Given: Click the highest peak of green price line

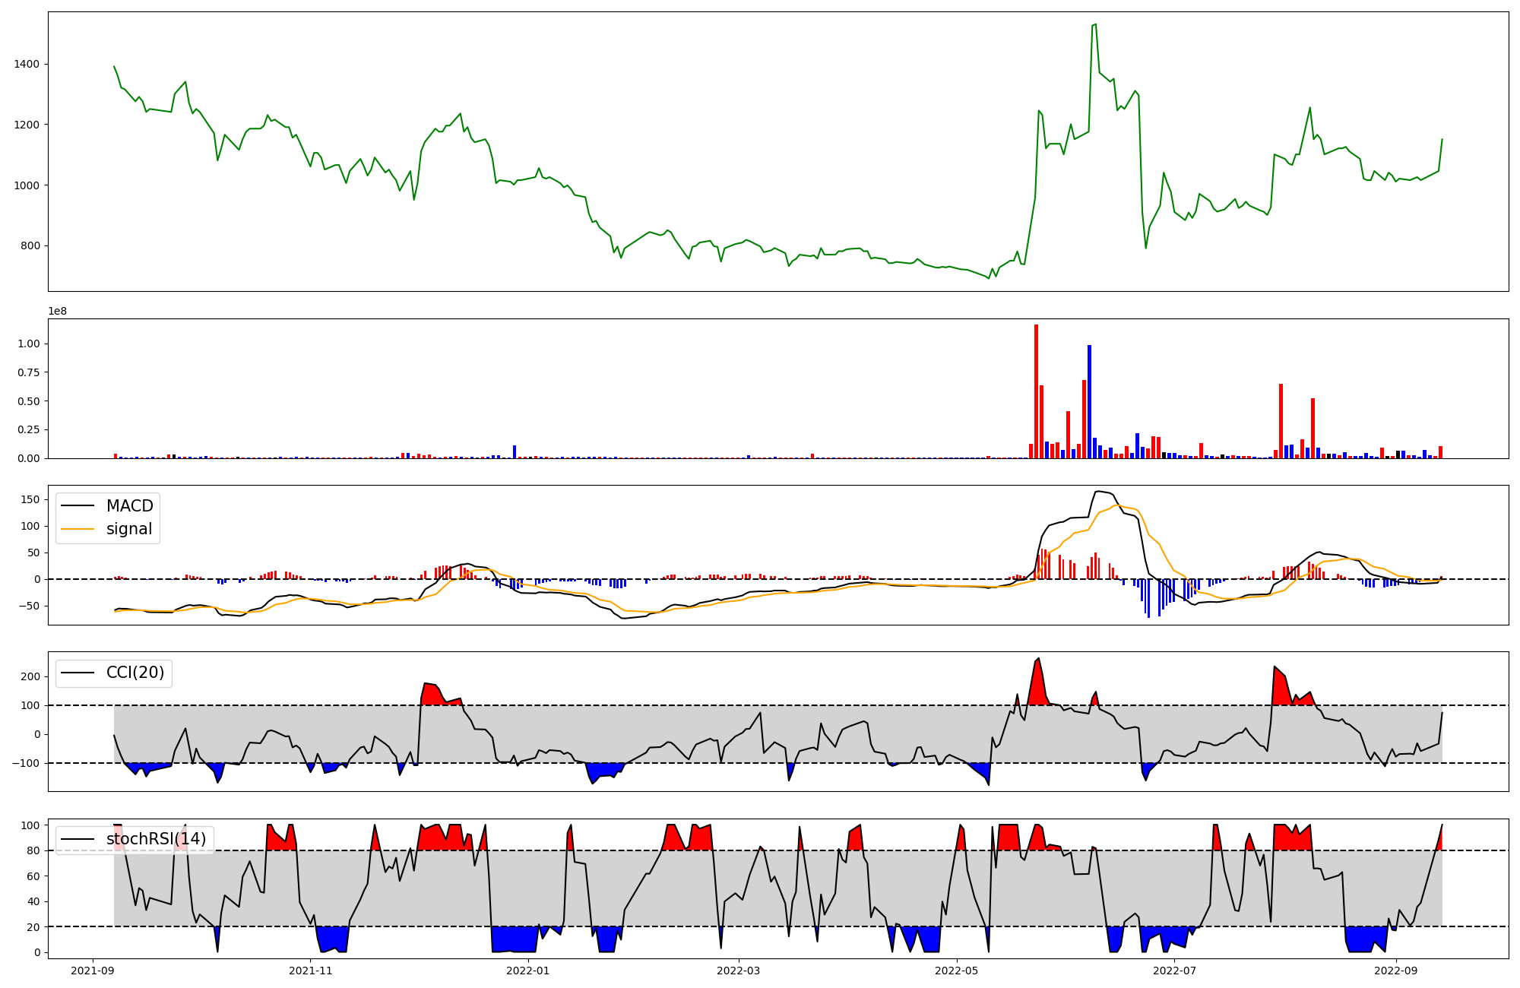Looking at the screenshot, I should click(x=1094, y=25).
